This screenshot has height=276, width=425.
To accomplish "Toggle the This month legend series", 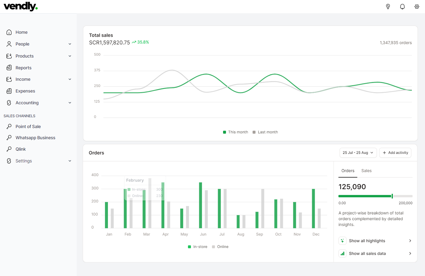I will pos(235,132).
